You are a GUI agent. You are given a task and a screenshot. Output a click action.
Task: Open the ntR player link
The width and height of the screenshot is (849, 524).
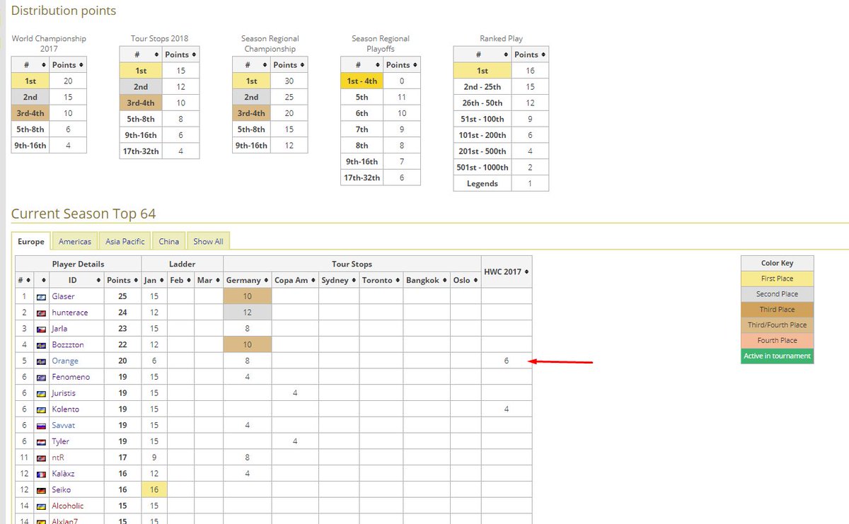click(x=58, y=458)
